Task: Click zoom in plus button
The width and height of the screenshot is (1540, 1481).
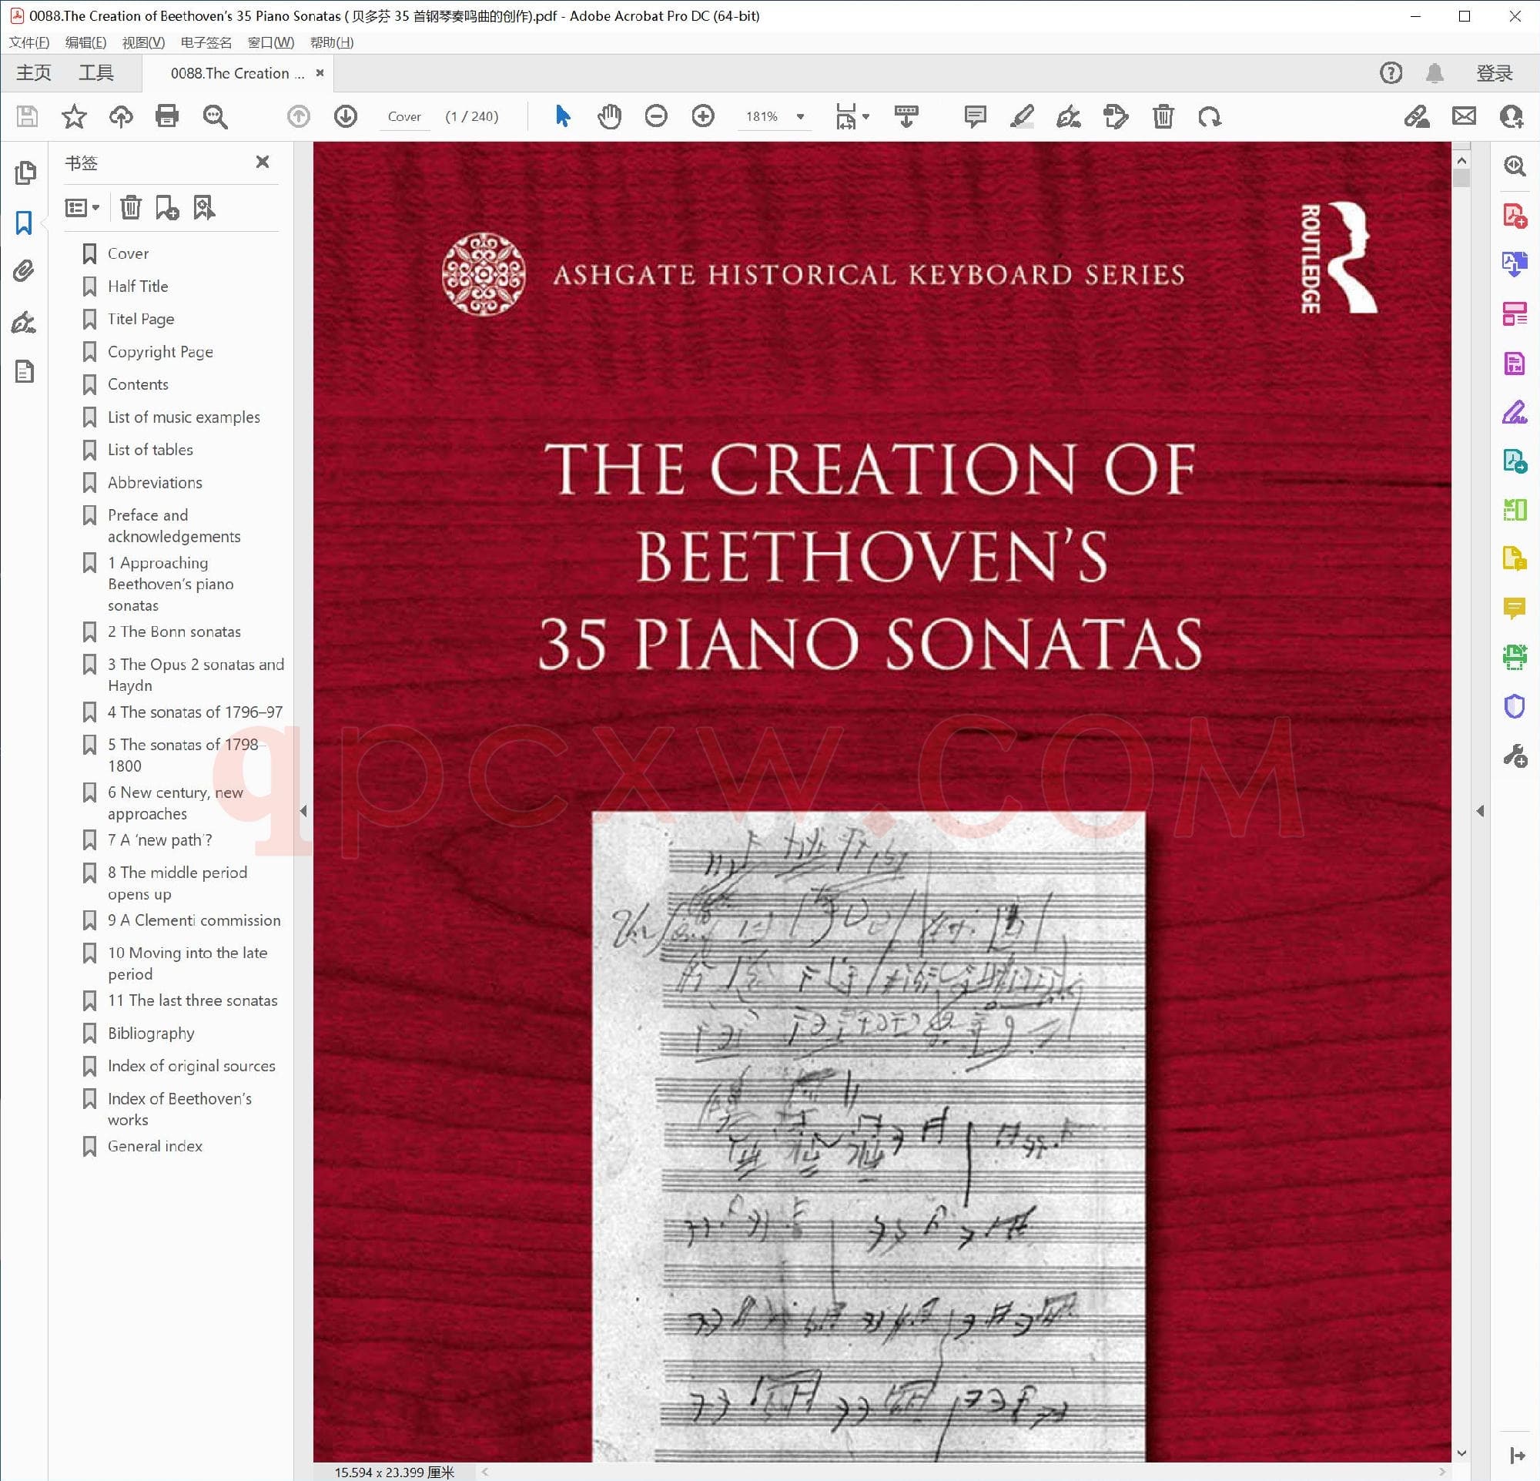Action: [702, 117]
